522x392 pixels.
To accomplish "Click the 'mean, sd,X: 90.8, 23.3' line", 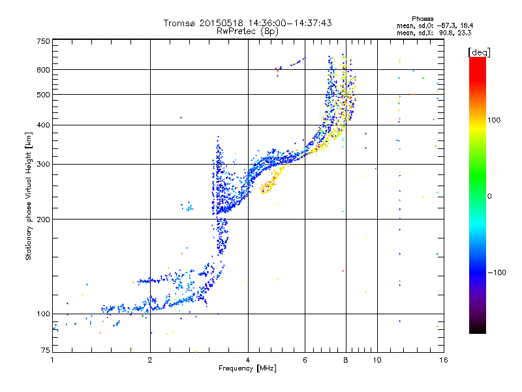I will click(x=434, y=33).
